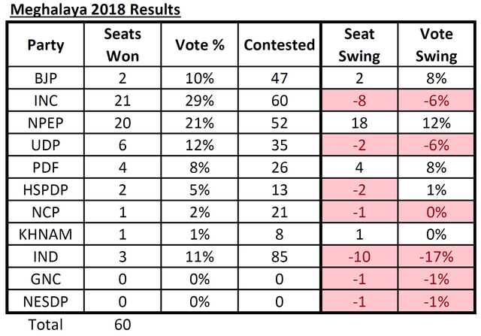The image size is (481, 336).
Task: Select the total seats value 60
Action: click(120, 324)
